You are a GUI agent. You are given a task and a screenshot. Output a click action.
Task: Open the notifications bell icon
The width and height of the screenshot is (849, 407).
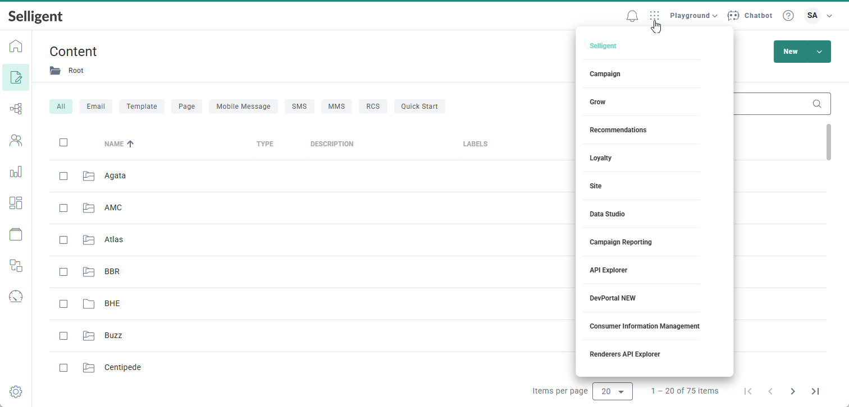pyautogui.click(x=632, y=16)
